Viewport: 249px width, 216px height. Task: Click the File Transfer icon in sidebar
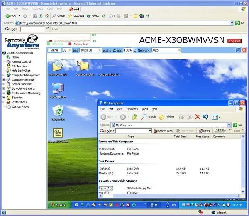pos(8,66)
